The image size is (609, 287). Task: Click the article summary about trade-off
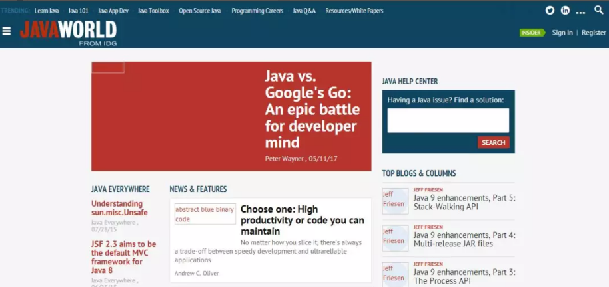coord(268,251)
